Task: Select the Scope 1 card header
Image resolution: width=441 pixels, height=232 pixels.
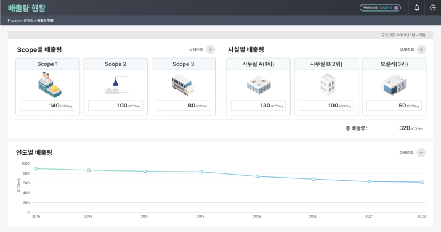Action: pos(47,64)
